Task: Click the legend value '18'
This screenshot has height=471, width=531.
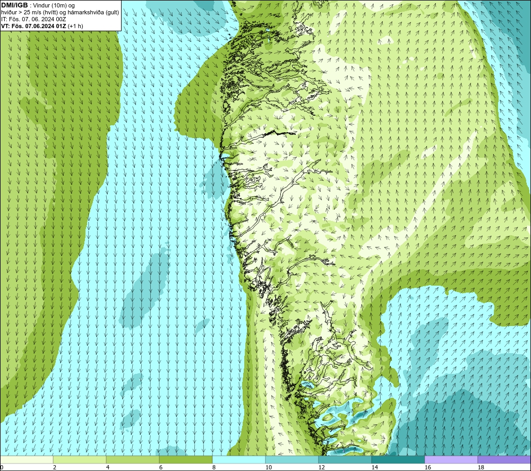Action: [x=481, y=467]
